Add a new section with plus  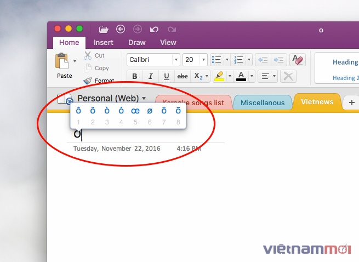(352, 102)
